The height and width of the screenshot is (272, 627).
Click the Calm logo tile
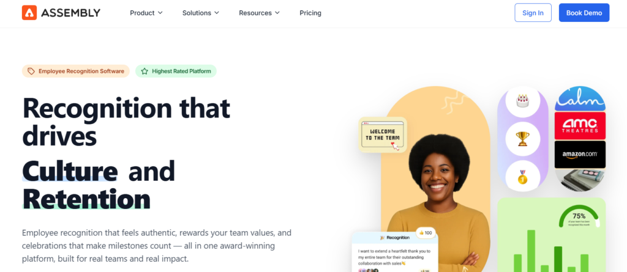(580, 98)
